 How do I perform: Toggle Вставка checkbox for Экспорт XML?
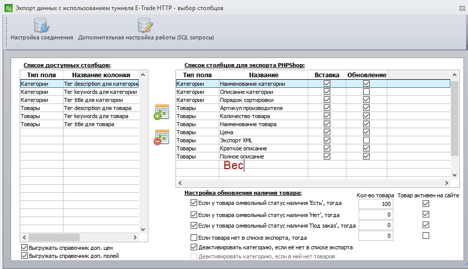click(327, 140)
